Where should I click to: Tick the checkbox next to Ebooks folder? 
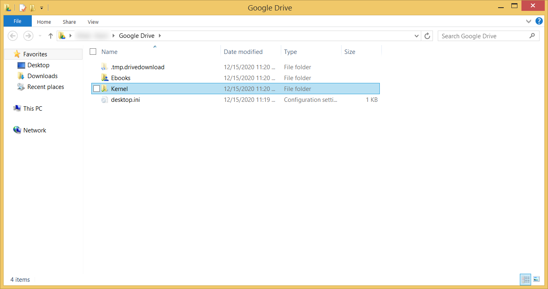96,78
